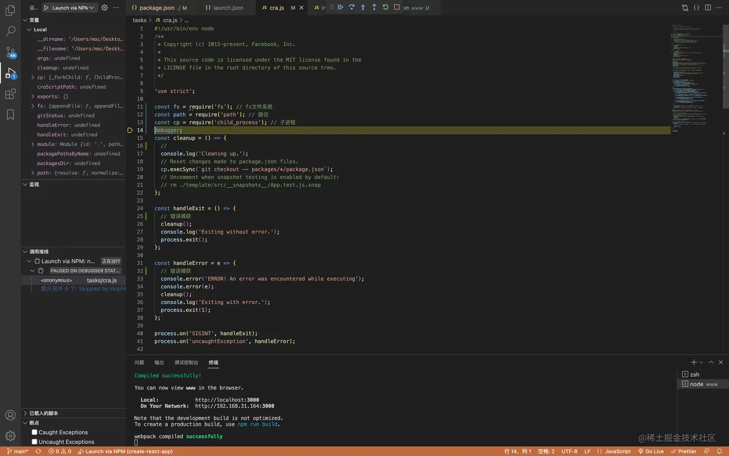Open launch.json via debug gear icon
This screenshot has width=729, height=456.
coord(105,8)
